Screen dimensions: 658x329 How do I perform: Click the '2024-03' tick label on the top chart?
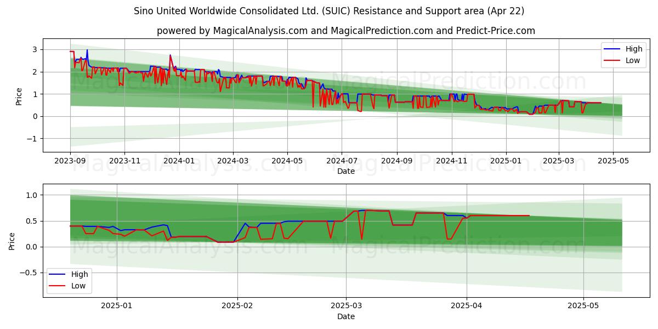pyautogui.click(x=232, y=161)
